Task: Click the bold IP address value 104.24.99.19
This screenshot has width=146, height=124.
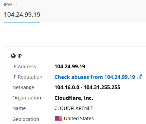Action: click(x=70, y=67)
